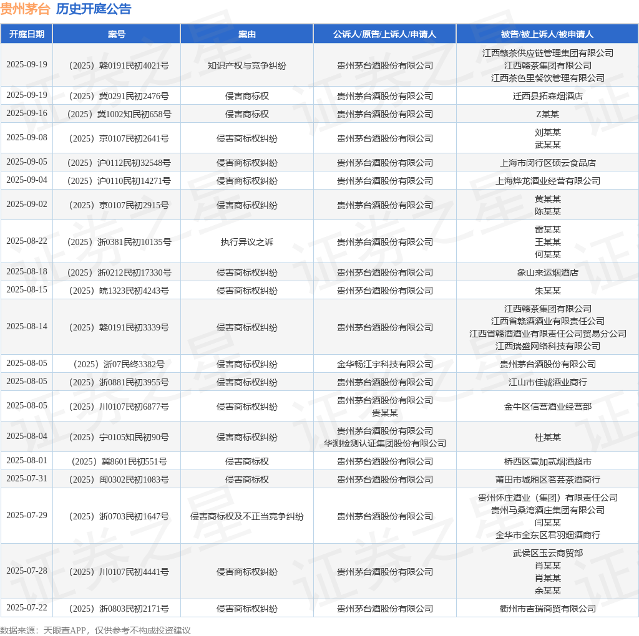Click the date 2025-07-31
639x636 pixels.
pyautogui.click(x=27, y=478)
